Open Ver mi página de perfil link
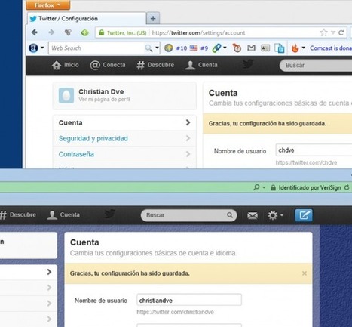352x327 pixels. pyautogui.click(x=104, y=100)
